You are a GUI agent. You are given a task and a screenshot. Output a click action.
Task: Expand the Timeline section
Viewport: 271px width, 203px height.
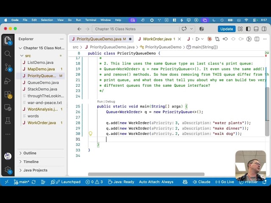31,162
